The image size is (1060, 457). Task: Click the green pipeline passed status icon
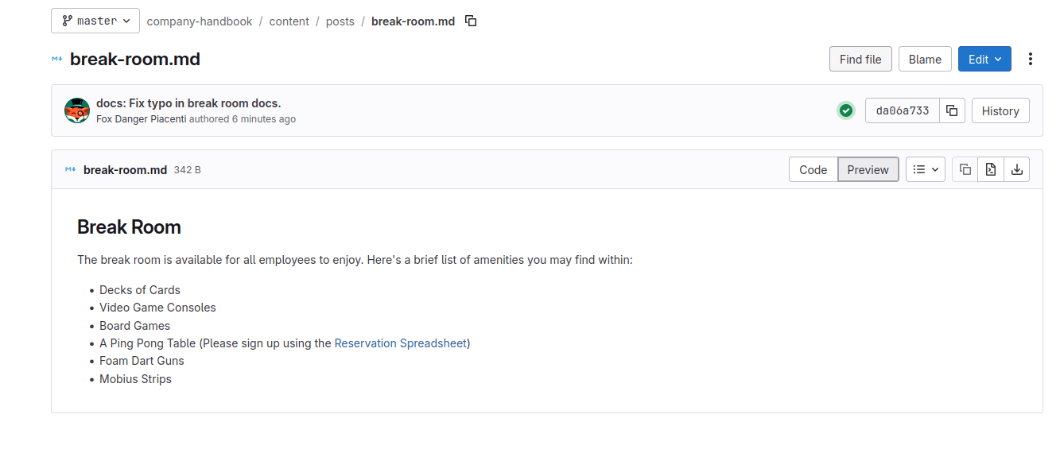[x=845, y=110]
